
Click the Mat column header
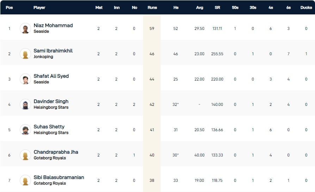pos(99,7)
